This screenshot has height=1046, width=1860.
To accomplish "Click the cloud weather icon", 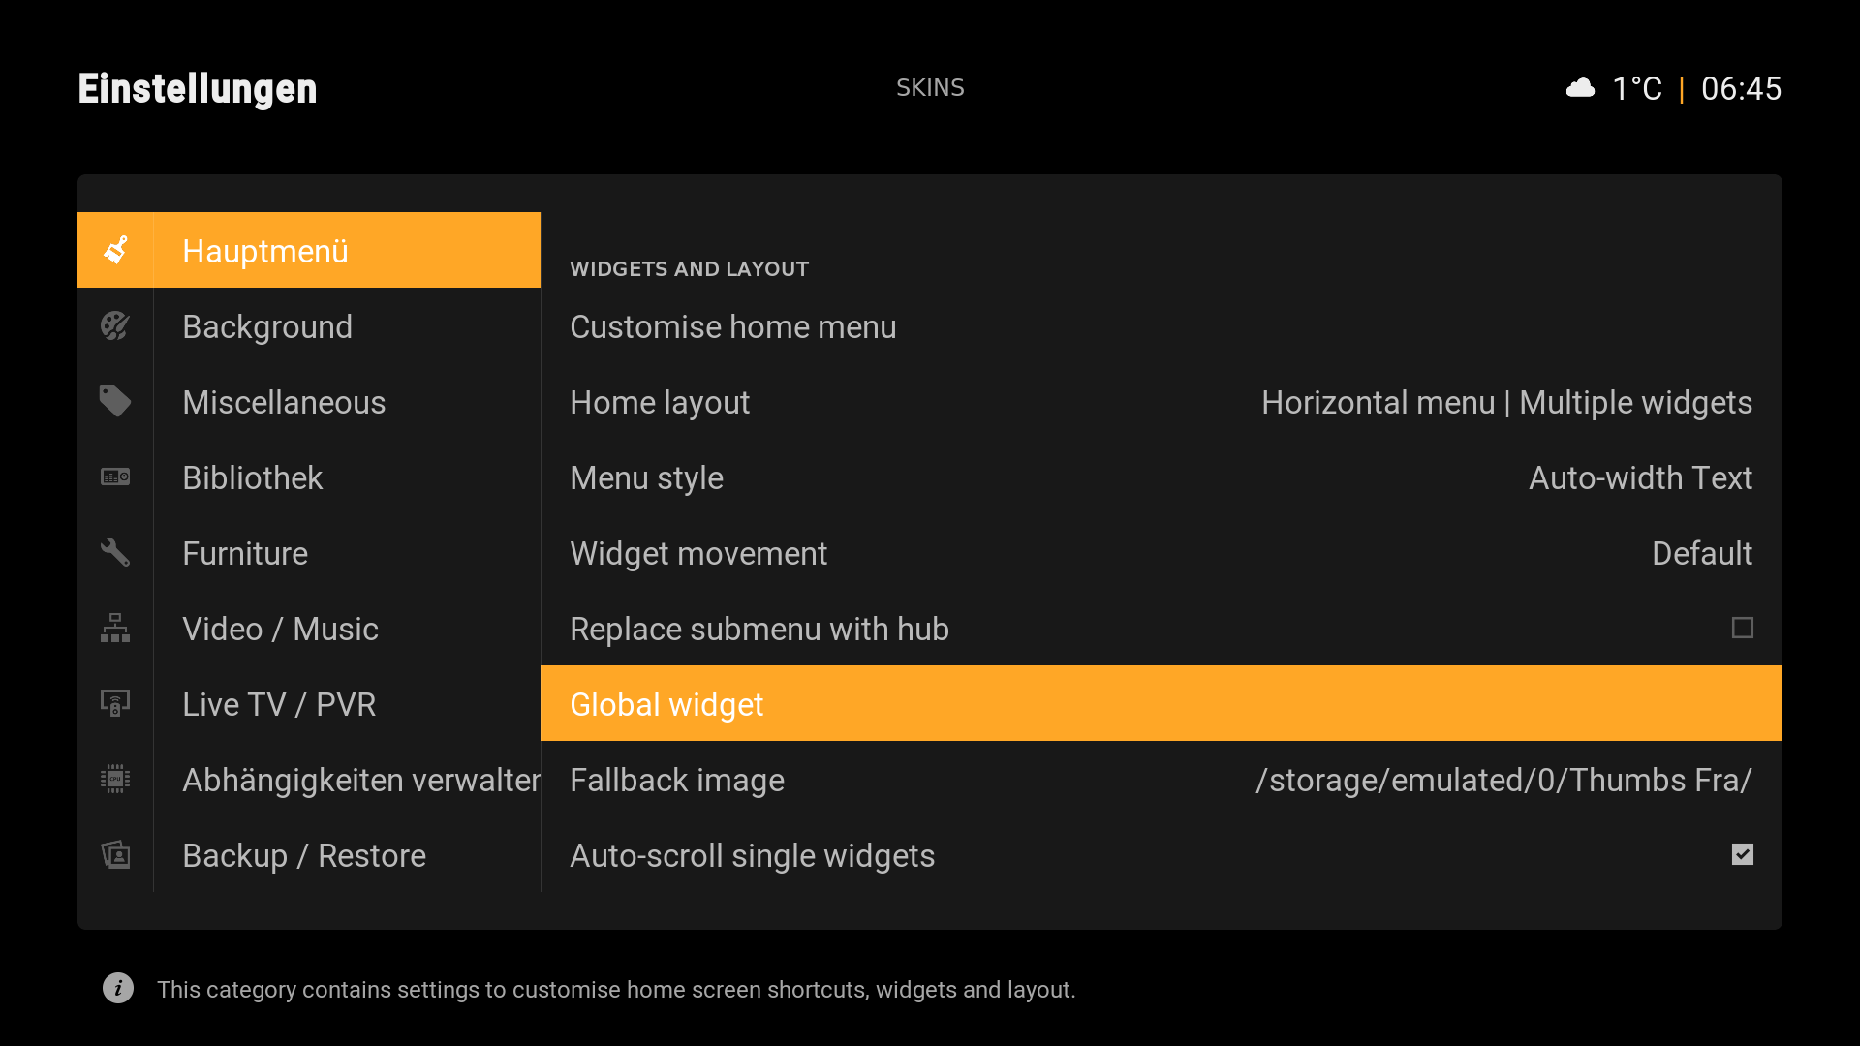I will click(x=1580, y=88).
